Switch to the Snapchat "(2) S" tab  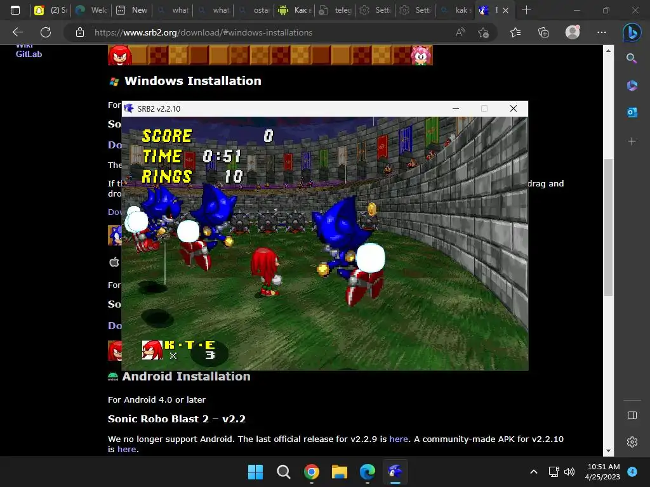click(51, 10)
